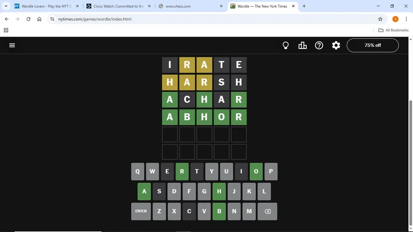This screenshot has height=232, width=413.
Task: Tap the Z key on Wordle keyboard
Action: tap(159, 211)
